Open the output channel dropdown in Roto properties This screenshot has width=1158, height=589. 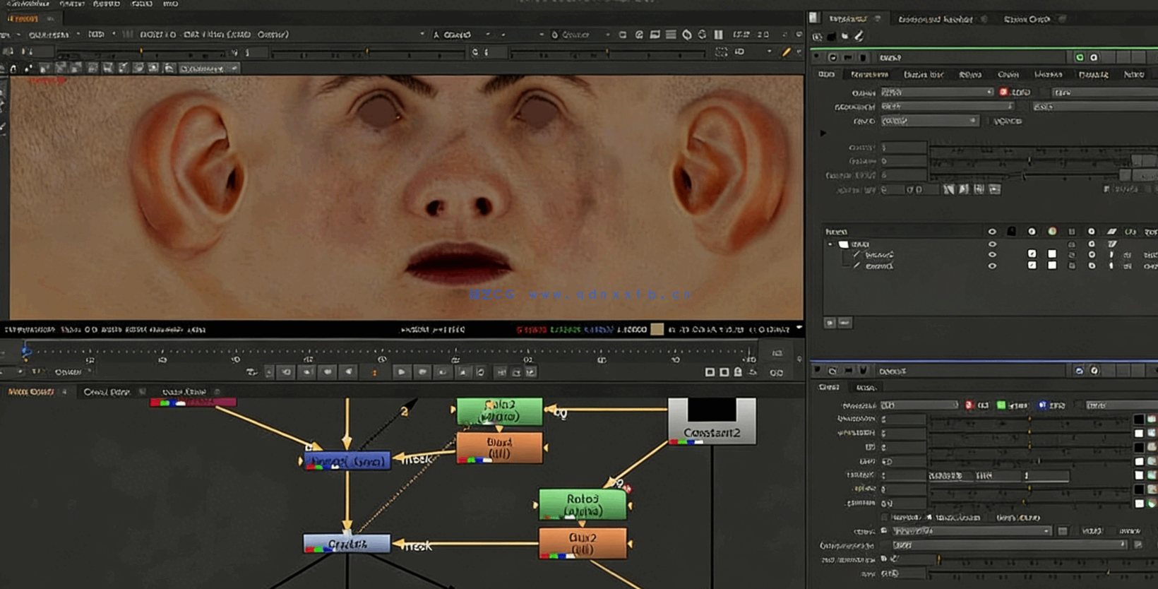coord(936,93)
